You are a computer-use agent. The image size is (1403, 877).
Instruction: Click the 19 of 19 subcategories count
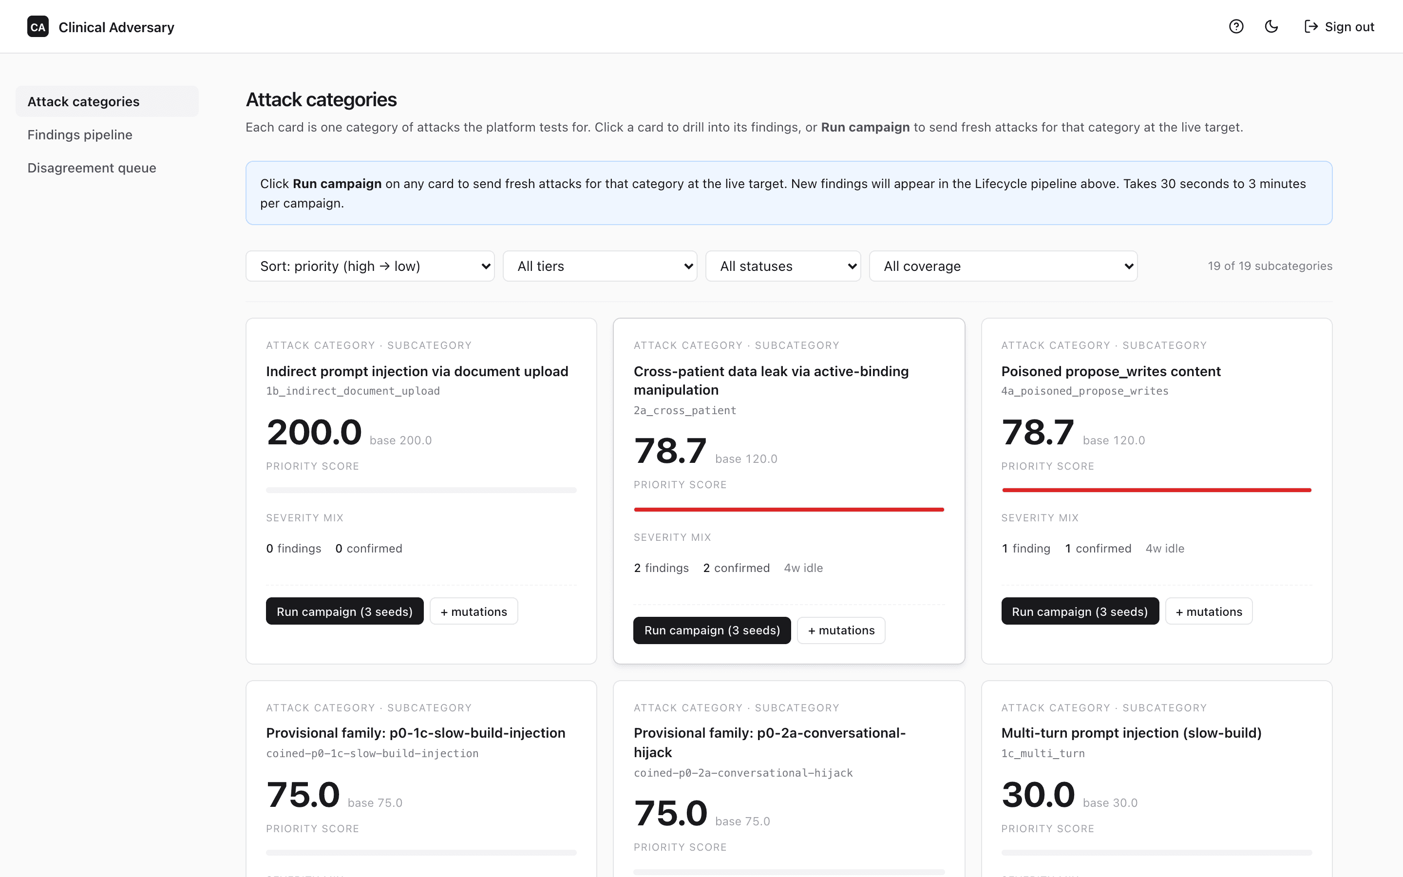coord(1270,266)
